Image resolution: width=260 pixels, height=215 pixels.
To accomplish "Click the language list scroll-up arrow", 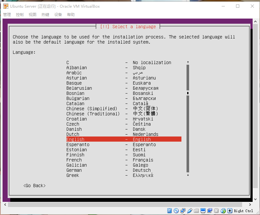I will coord(188,62).
